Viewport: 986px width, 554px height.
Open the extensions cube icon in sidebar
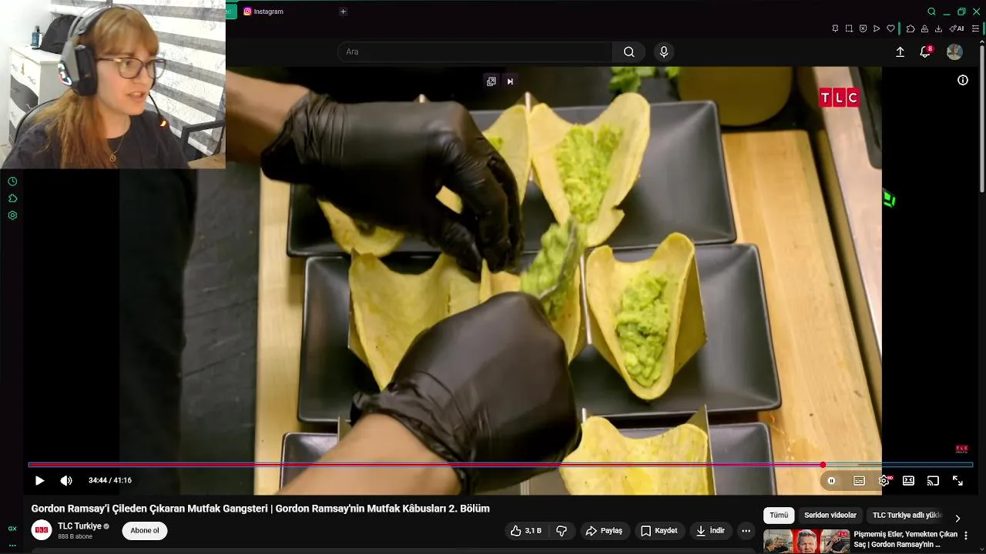click(12, 199)
